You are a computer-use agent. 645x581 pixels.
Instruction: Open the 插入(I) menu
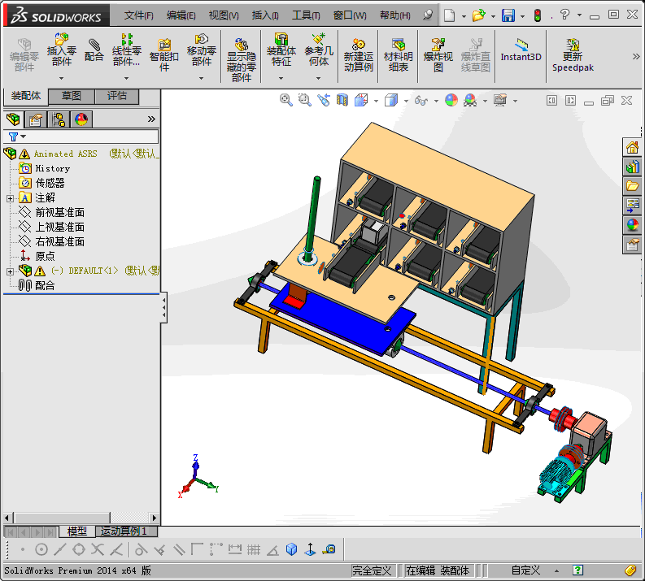coord(265,15)
